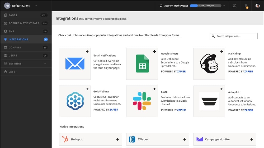264x148 pixels.
Task: Click the Hubspot native integration row
Action: pos(91,139)
